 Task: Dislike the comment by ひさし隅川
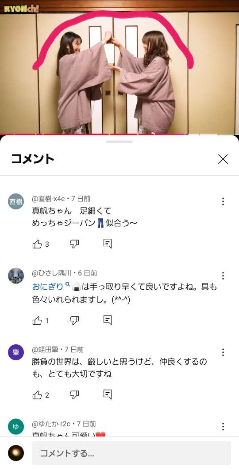pos(74,321)
